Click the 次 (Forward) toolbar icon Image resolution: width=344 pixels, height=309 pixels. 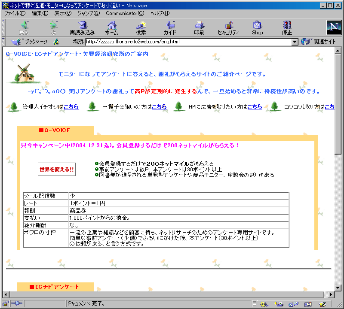[53, 28]
